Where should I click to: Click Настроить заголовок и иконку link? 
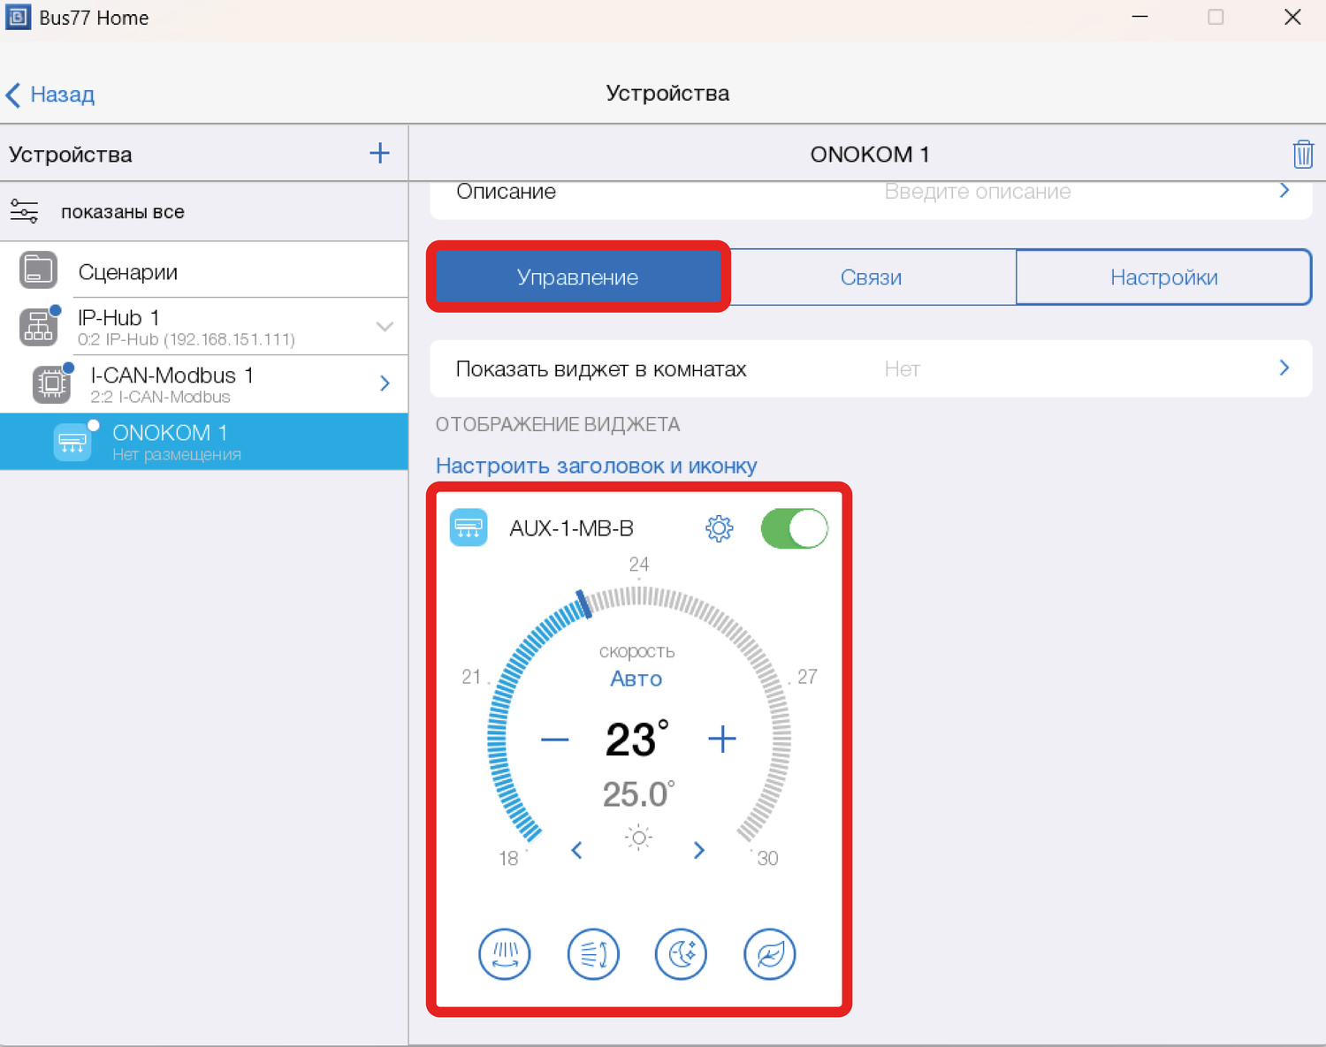[x=596, y=466]
